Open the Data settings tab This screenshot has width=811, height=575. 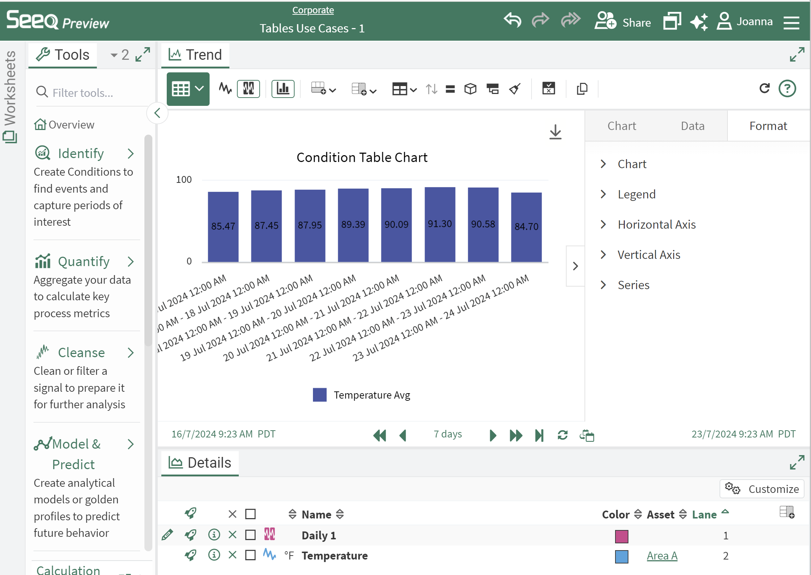click(693, 126)
